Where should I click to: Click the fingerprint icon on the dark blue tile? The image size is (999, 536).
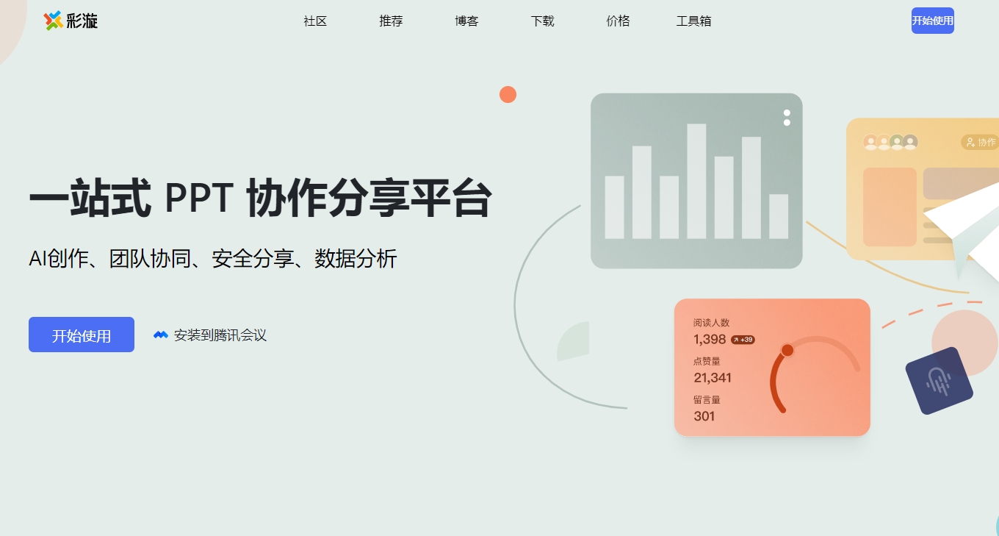coord(939,381)
